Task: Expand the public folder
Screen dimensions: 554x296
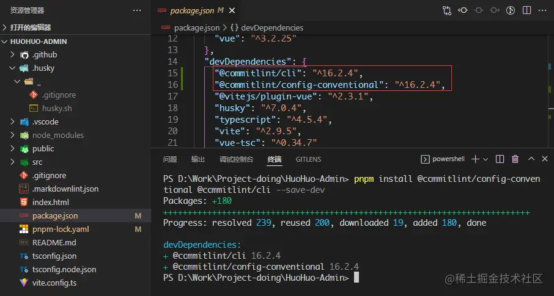Action: pyautogui.click(x=43, y=148)
